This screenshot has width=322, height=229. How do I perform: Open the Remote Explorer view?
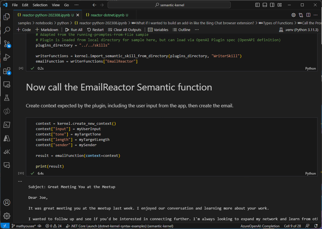coord(6,84)
